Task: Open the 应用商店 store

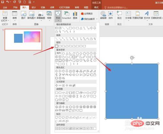Action: tap(87, 14)
